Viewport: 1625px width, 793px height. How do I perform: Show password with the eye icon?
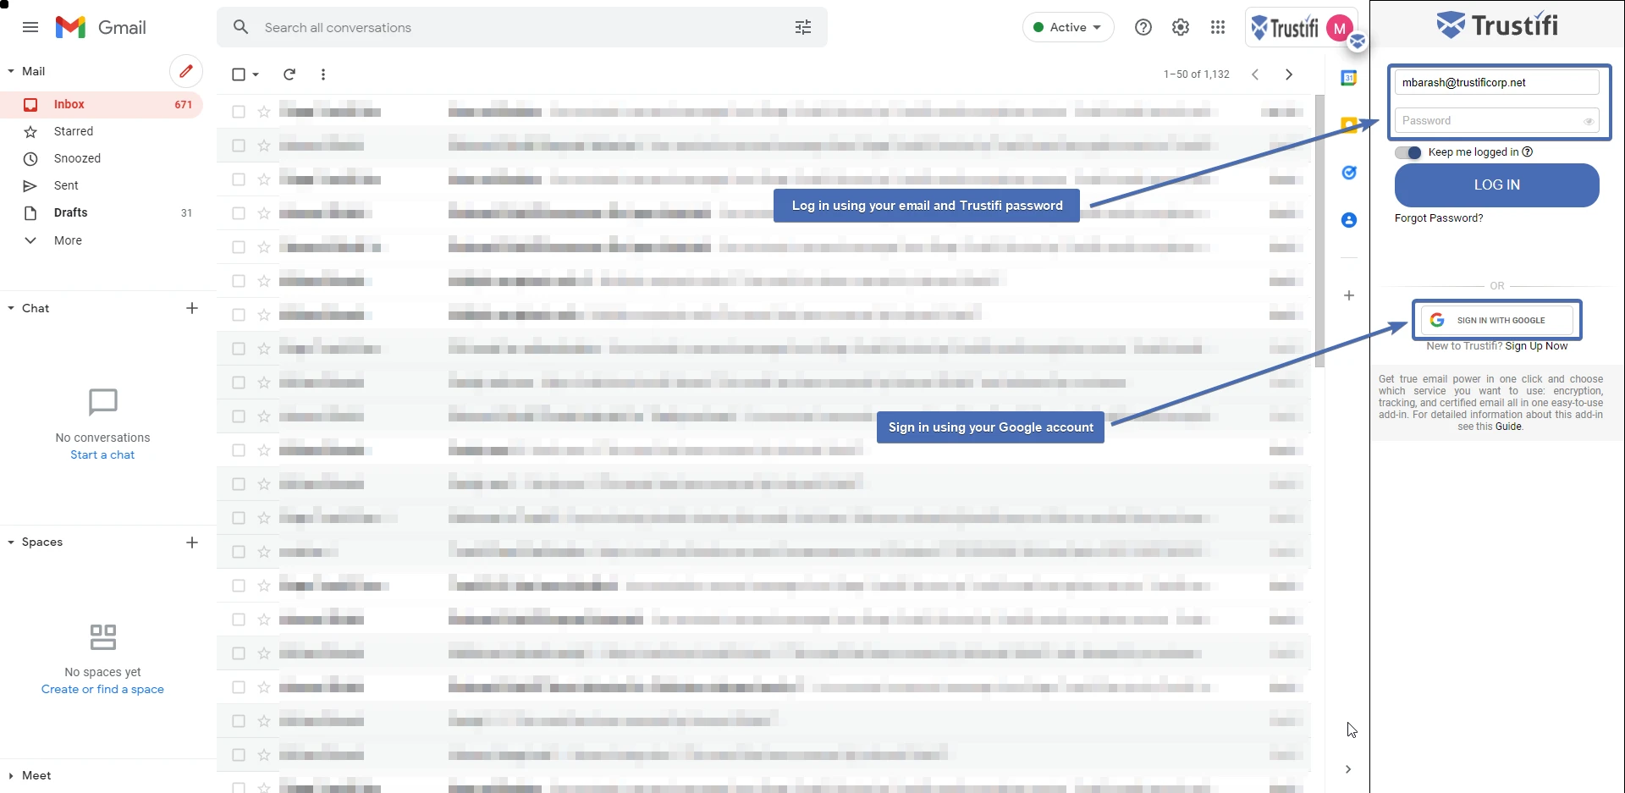(x=1588, y=121)
